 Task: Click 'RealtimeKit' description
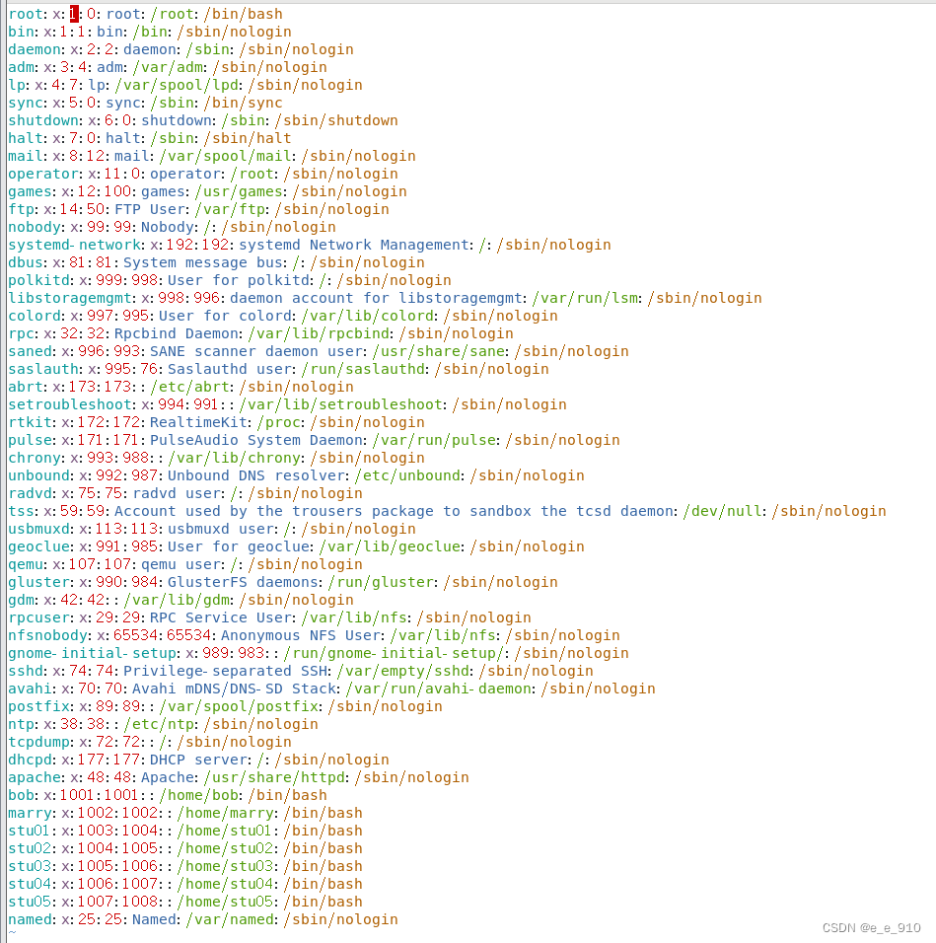point(199,422)
